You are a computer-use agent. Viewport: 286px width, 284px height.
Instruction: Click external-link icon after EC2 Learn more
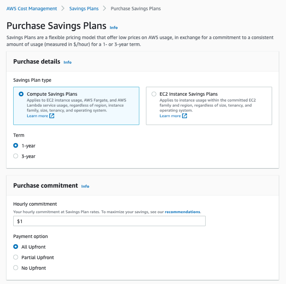click(x=185, y=116)
